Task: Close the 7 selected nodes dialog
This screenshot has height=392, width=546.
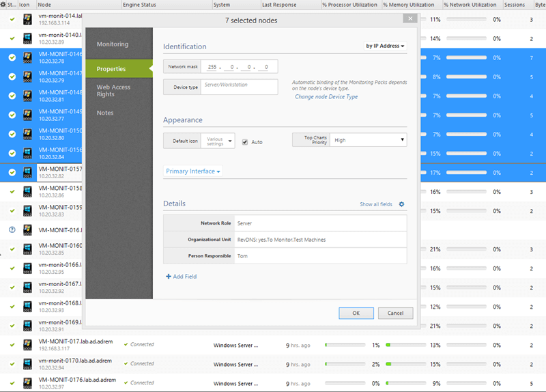Action: pos(407,20)
